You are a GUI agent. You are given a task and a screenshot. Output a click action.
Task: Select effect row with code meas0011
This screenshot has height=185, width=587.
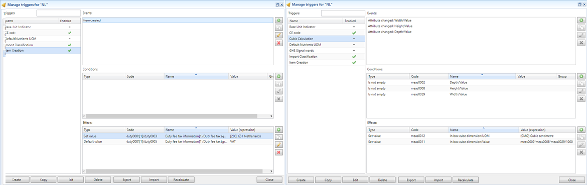[471, 142]
